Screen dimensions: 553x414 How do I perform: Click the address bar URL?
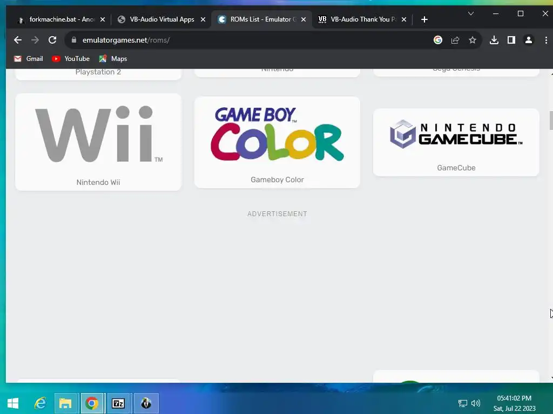[126, 40]
